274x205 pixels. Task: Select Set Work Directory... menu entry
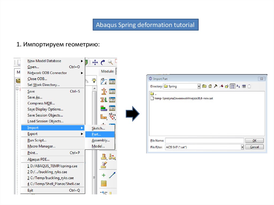pos(44,85)
